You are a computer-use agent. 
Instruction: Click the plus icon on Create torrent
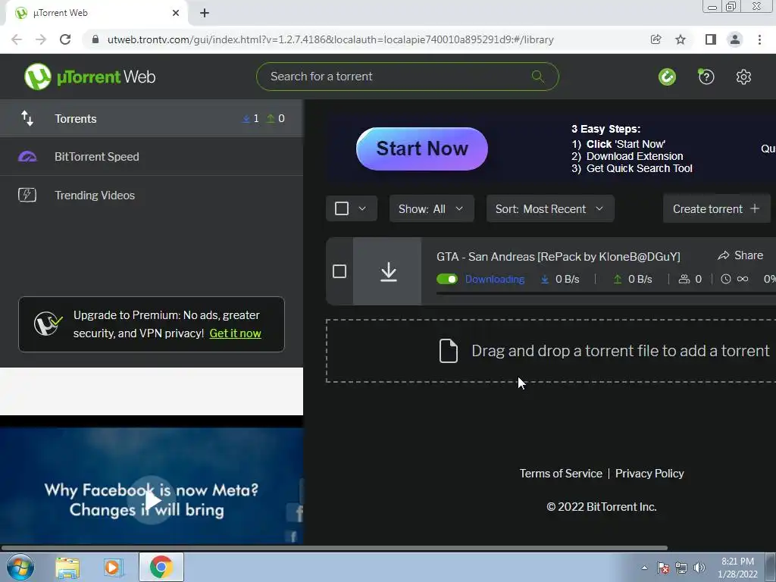click(x=755, y=209)
